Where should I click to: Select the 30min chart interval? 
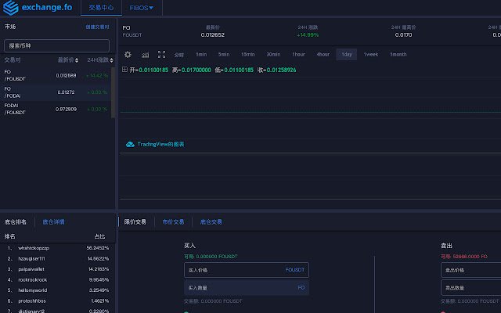coord(273,54)
